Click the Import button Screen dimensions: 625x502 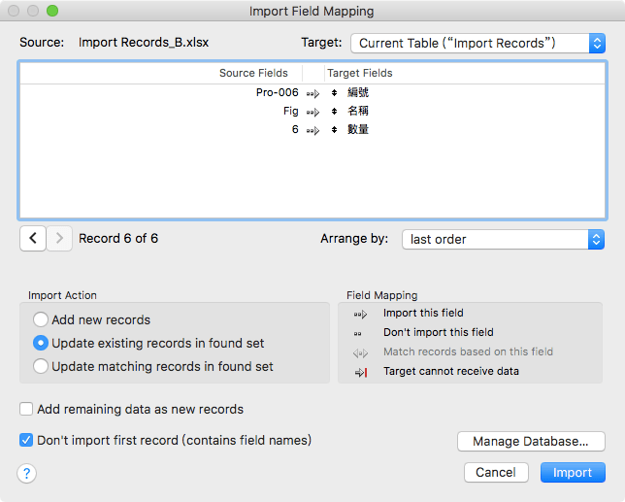[573, 472]
